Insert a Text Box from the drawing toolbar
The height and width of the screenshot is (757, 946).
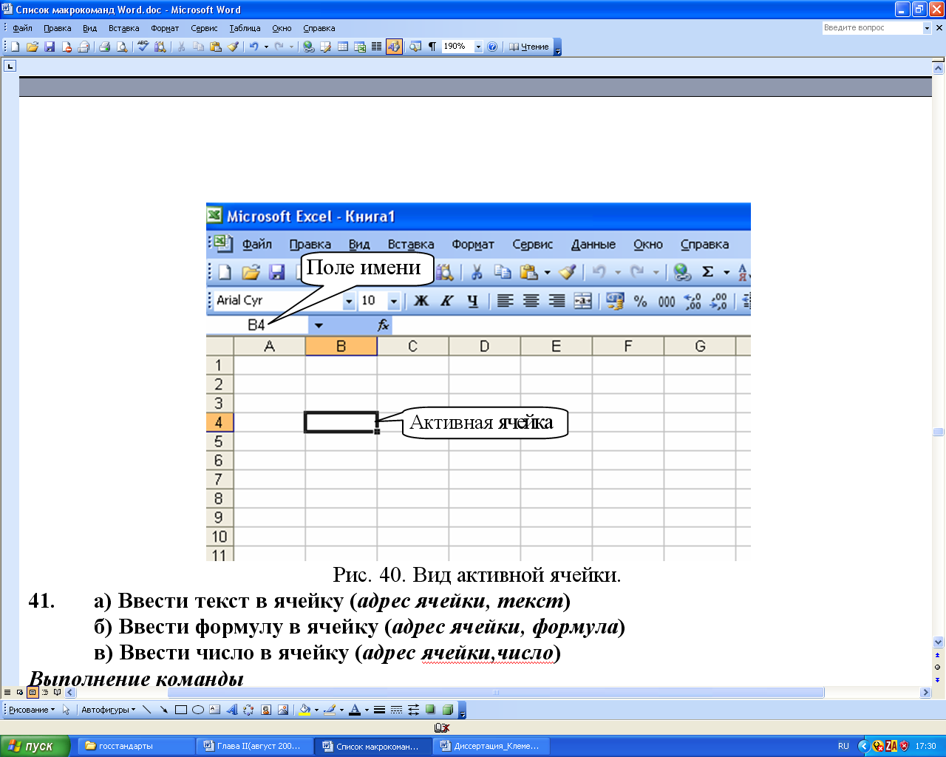point(214,710)
